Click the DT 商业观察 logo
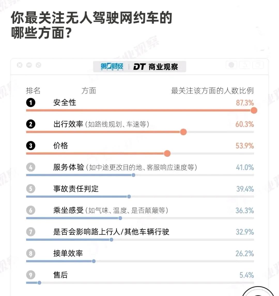The width and height of the screenshot is (279, 296). coord(156,67)
